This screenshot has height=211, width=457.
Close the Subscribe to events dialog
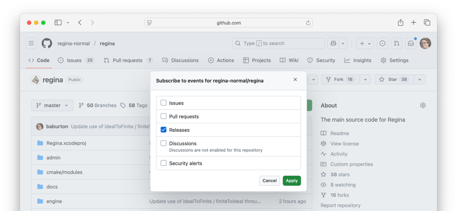[x=295, y=79]
